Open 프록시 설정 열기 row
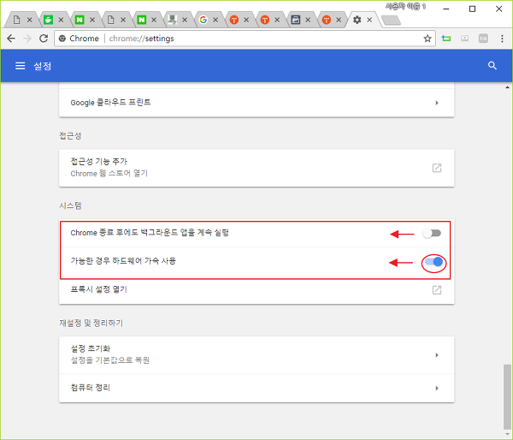 [x=256, y=290]
